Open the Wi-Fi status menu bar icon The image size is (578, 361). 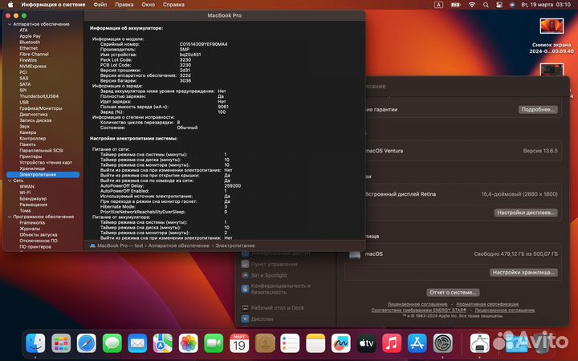pyautogui.click(x=472, y=5)
